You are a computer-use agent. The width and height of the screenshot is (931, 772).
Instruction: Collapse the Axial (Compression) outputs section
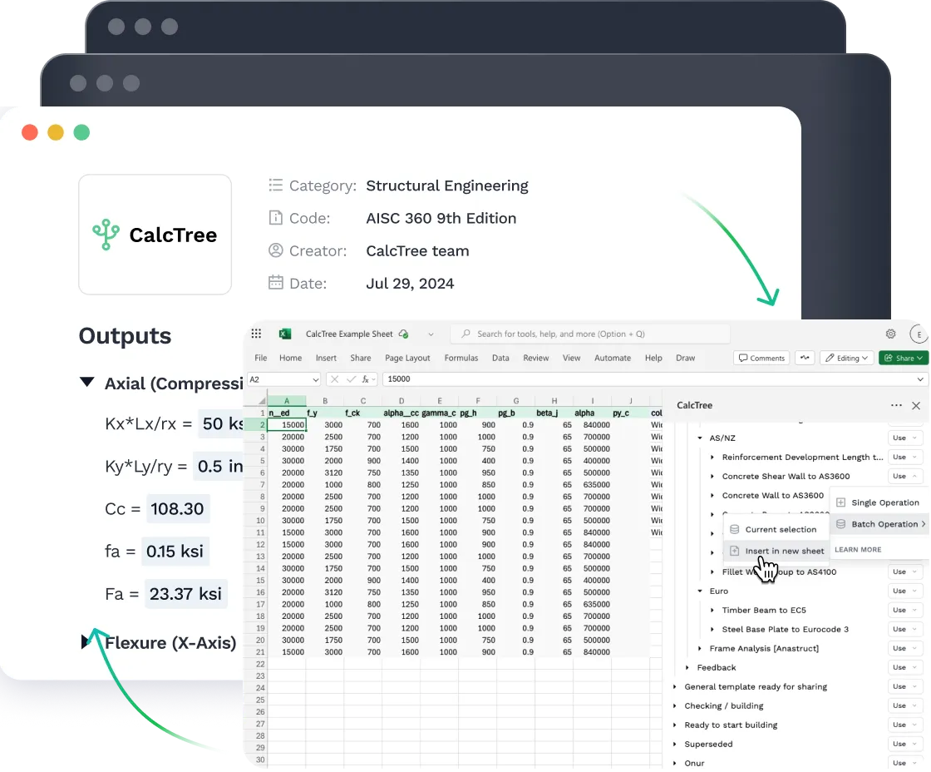pyautogui.click(x=87, y=382)
